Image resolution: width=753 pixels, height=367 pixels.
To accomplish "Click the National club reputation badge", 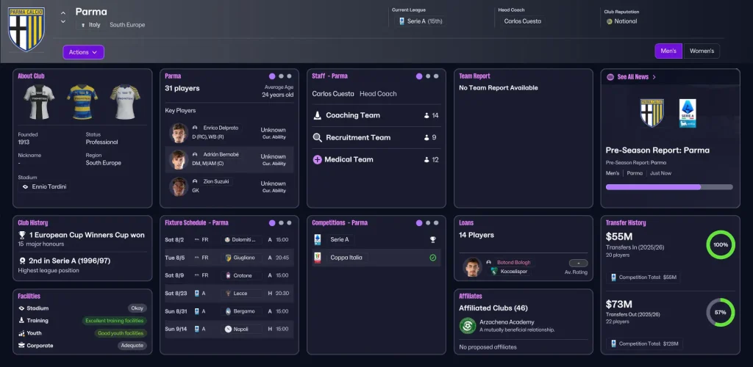I will tap(622, 21).
